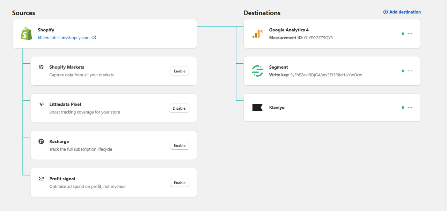Viewport: 447px width, 211px height.
Task: Click the Recharge logo icon
Action: click(x=41, y=141)
